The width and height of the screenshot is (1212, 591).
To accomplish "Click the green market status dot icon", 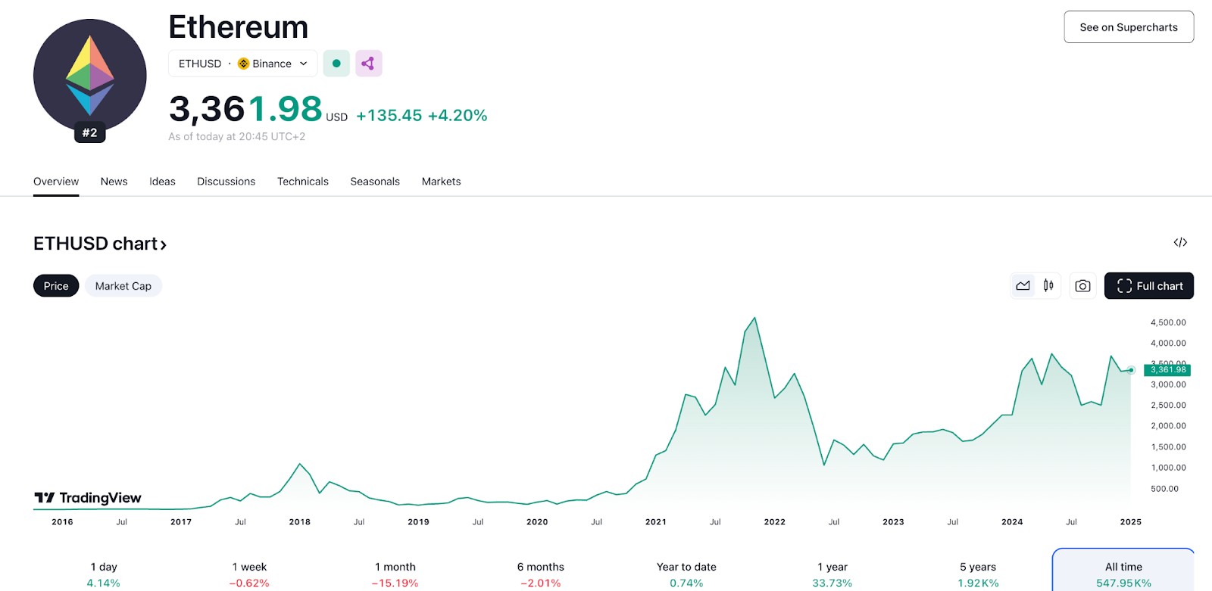I will 336,64.
